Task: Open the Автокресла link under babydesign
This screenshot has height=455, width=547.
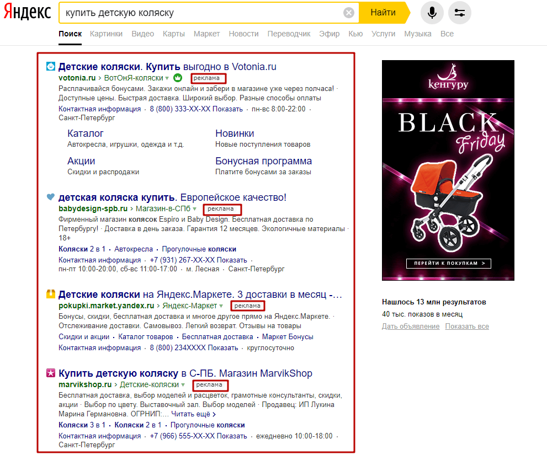Action: coord(134,249)
